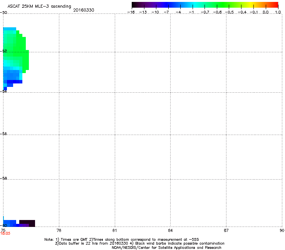The height and width of the screenshot is (250, 285).
Task: Select the "-4" color scale label
Action: pyautogui.click(x=178, y=12)
